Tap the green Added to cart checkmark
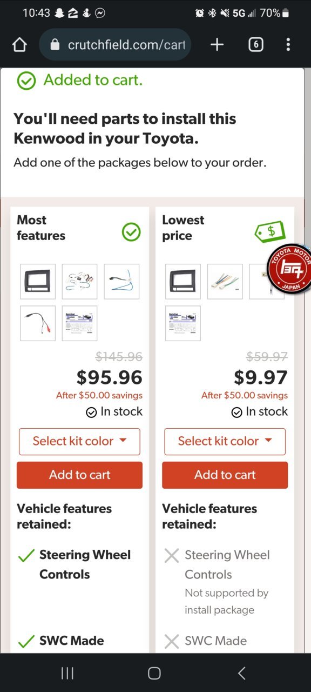311x692 pixels. 26,81
